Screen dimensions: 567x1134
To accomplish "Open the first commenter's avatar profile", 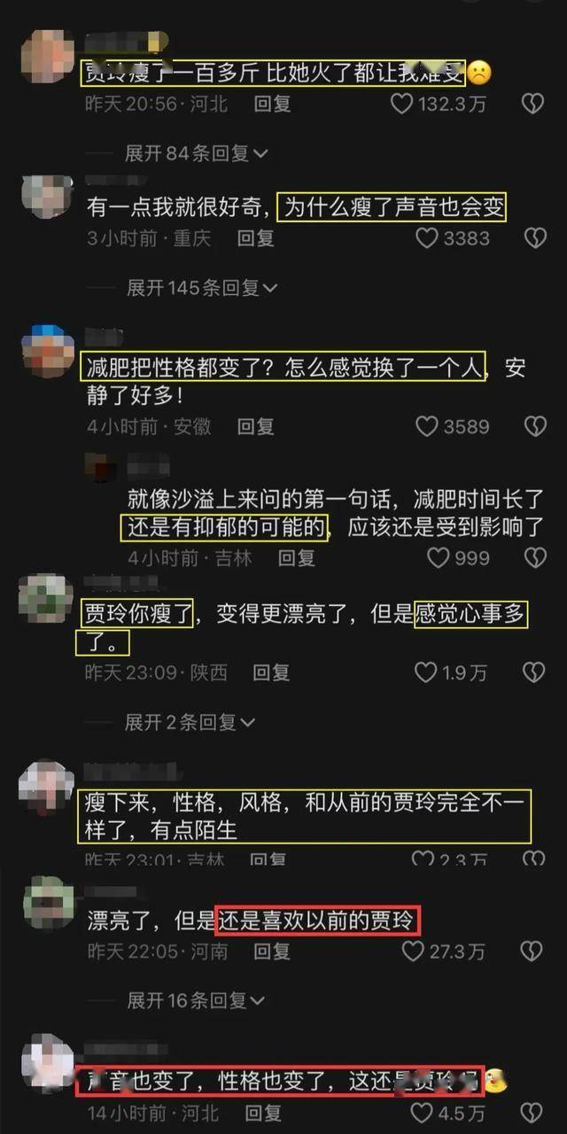I will pyautogui.click(x=46, y=56).
